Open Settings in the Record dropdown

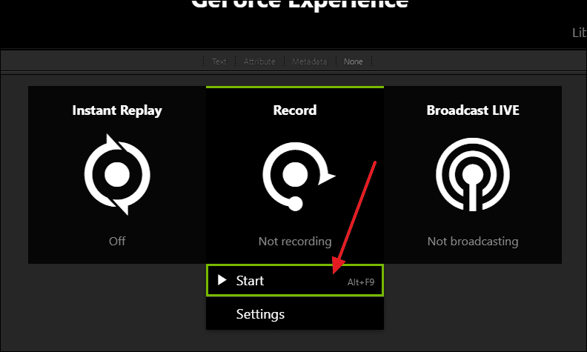pos(295,313)
